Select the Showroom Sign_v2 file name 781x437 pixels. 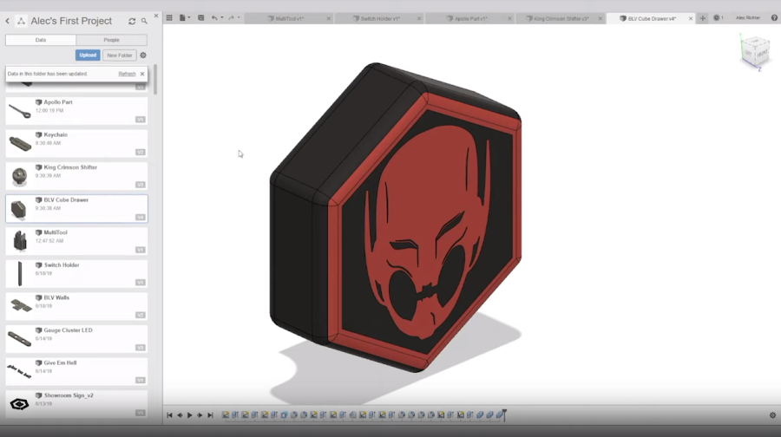[x=69, y=395]
